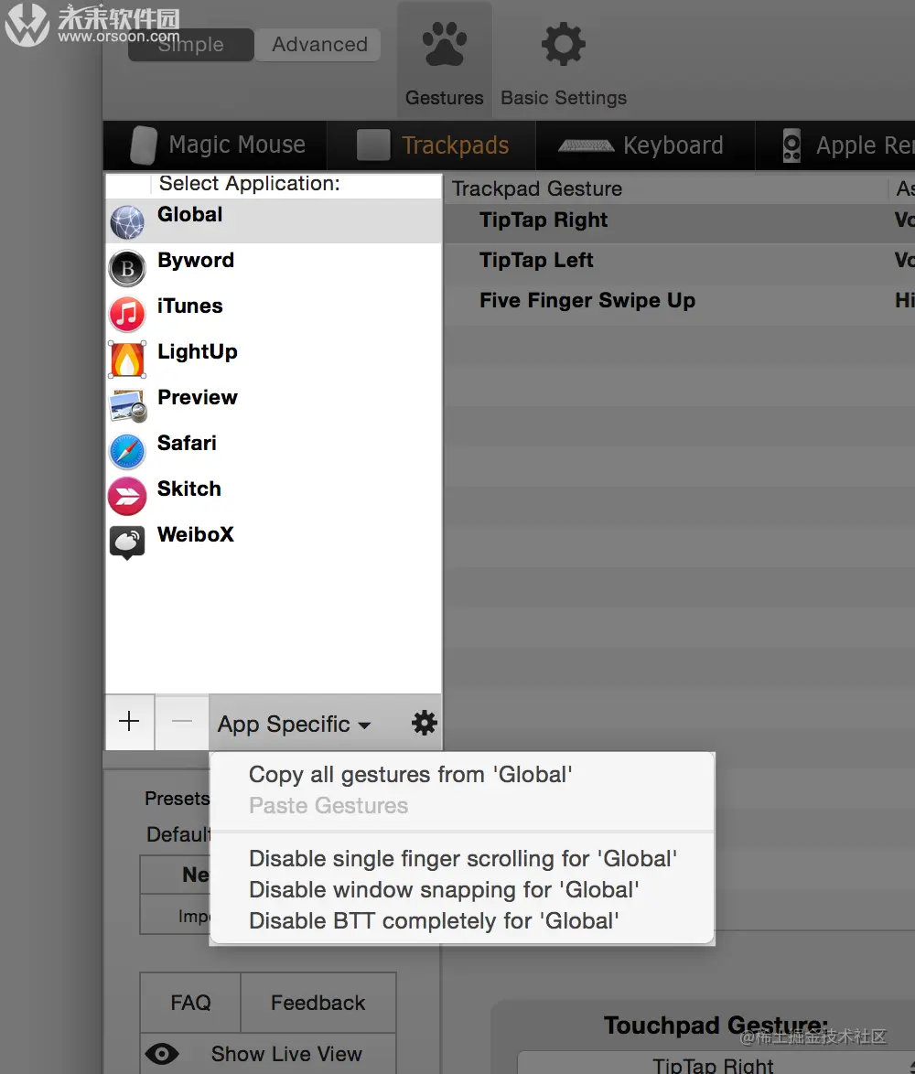915x1074 pixels.
Task: Open the TipTap Right touchpad gesture field
Action: click(x=716, y=1064)
